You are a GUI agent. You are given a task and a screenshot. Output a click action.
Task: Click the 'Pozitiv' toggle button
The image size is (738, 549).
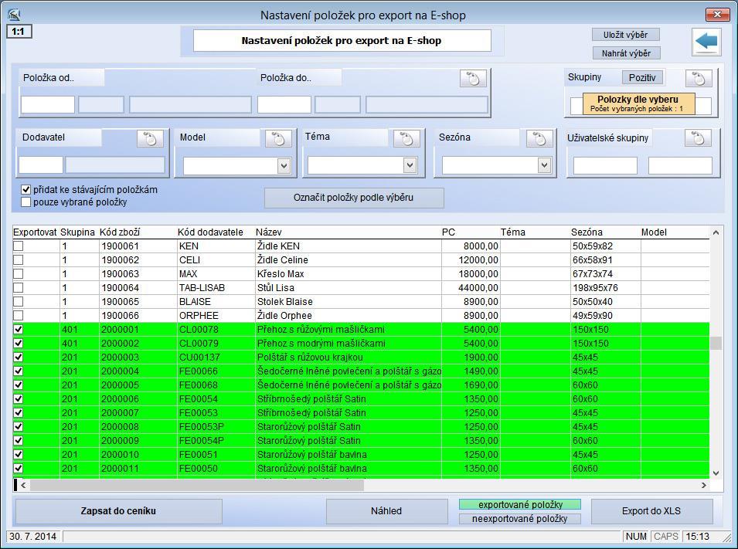point(642,78)
